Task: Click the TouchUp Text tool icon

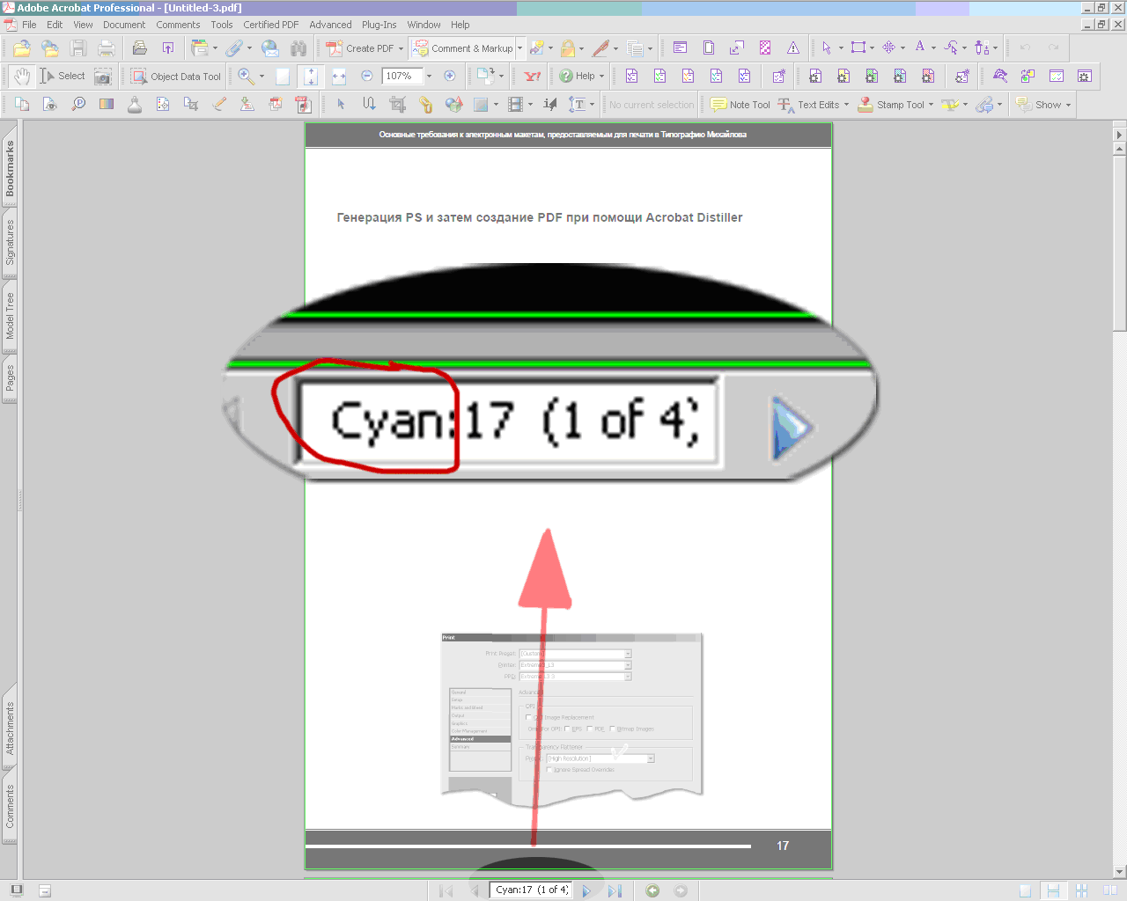Action: click(x=578, y=105)
